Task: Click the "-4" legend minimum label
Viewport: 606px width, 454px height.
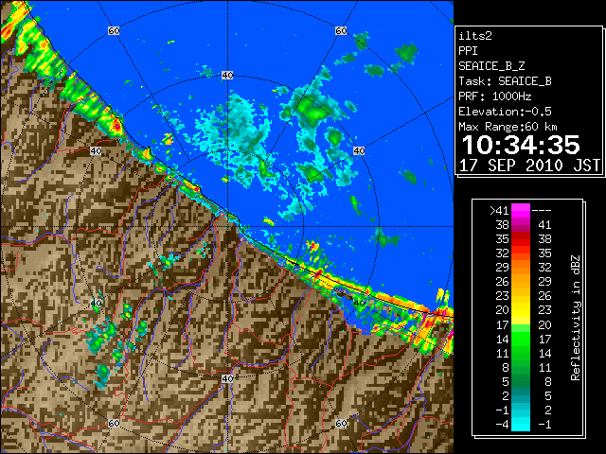Action: click(503, 424)
